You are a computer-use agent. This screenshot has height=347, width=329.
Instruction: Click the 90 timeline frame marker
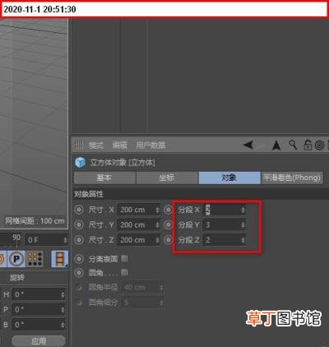tap(16, 238)
